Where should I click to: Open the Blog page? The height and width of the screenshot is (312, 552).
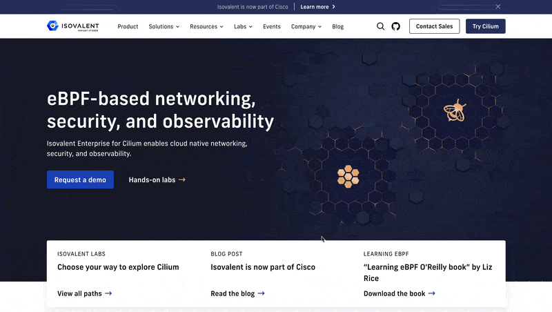[x=337, y=26]
